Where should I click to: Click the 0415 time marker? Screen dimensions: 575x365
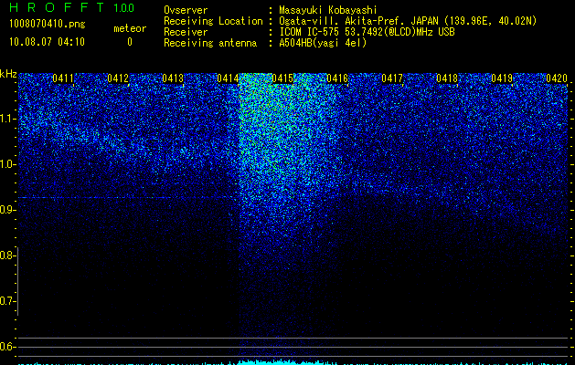[282, 78]
